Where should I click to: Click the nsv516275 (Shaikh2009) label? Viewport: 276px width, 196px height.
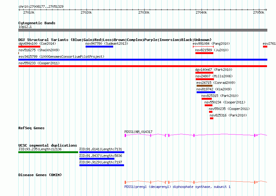click(x=39, y=50)
